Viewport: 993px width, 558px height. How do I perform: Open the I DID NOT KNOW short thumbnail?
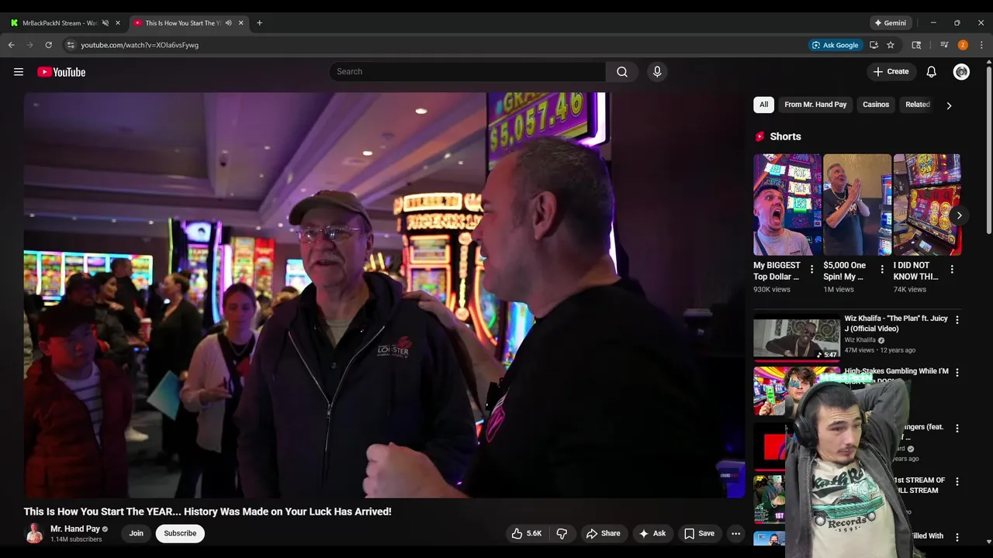click(927, 205)
